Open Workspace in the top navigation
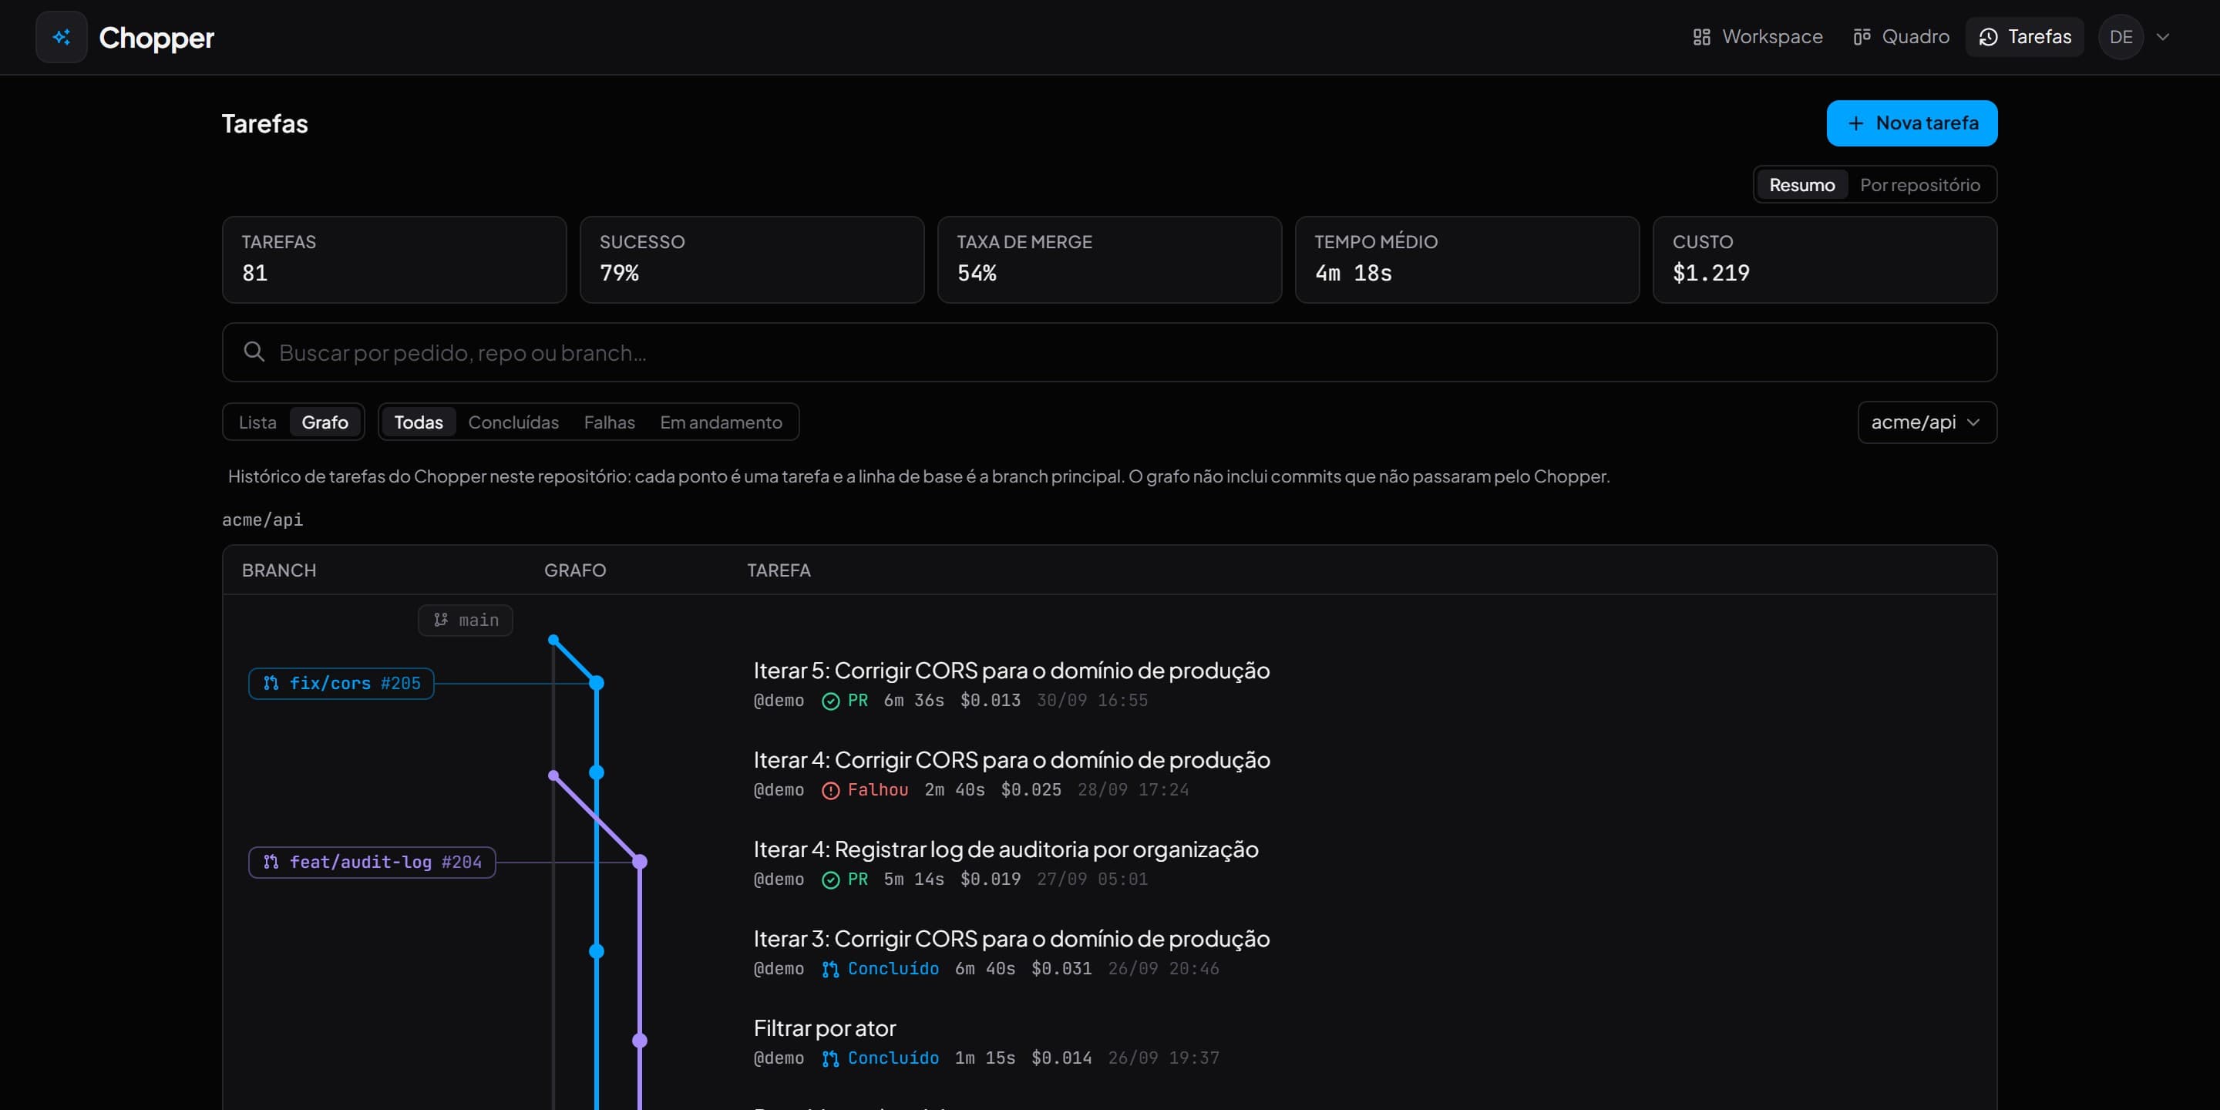 pos(1758,37)
